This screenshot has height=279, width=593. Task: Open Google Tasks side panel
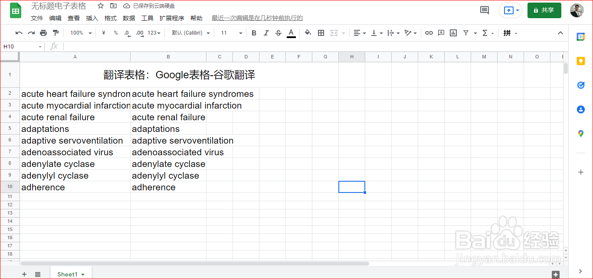point(581,85)
